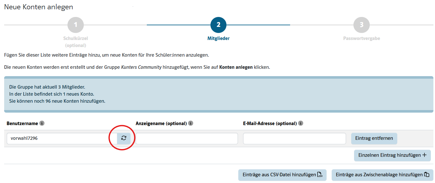Click the CSV file icon
Viewport: 435px width, 183px height.
tap(320, 175)
